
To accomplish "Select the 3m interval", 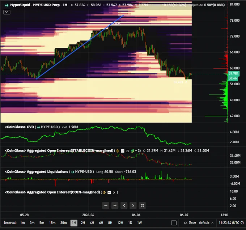I will 32,223.
